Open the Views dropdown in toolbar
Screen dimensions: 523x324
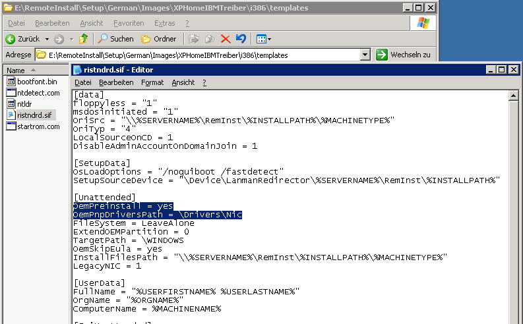(264, 39)
